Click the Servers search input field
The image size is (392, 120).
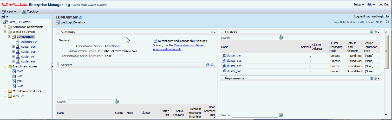[91, 102]
